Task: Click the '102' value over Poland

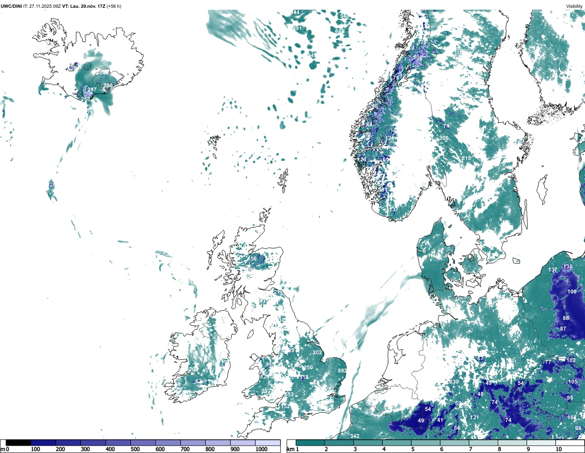Action: coord(571,360)
